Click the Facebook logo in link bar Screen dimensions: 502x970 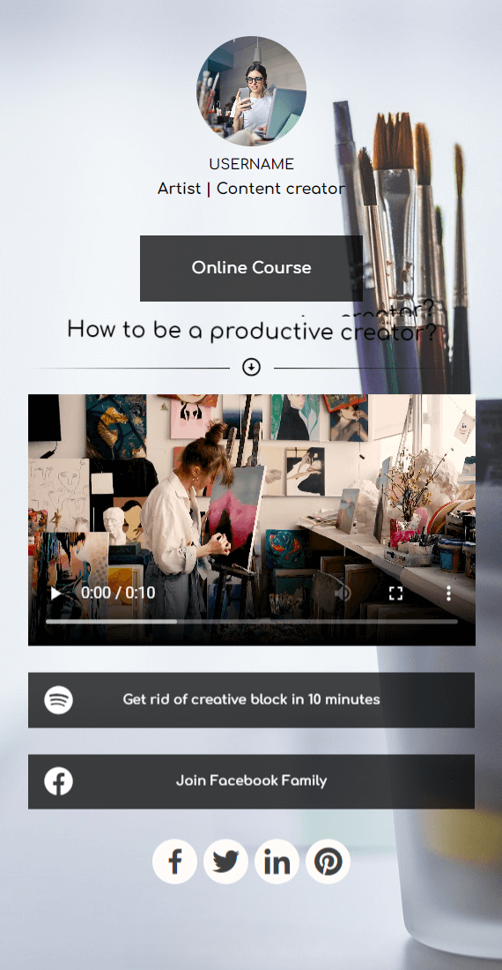click(x=59, y=781)
